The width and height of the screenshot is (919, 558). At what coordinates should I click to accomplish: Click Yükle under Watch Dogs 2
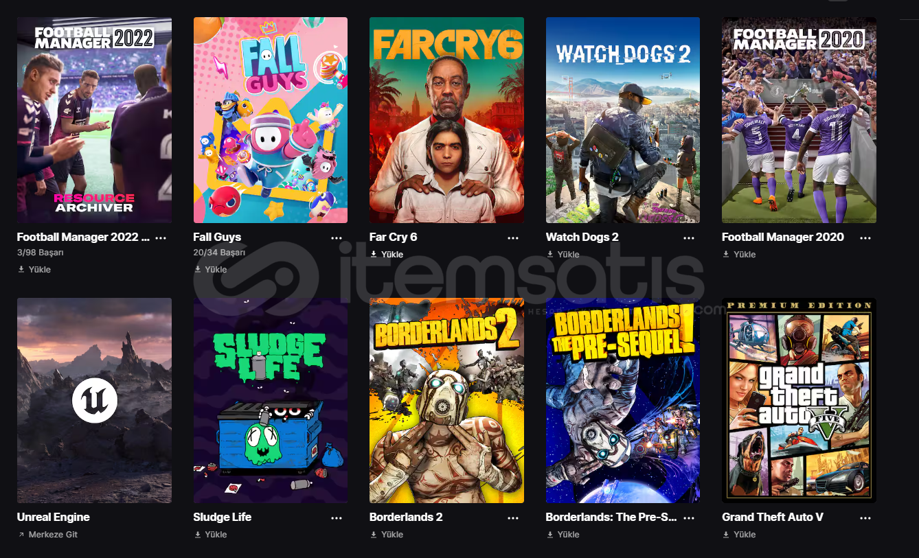(x=568, y=255)
